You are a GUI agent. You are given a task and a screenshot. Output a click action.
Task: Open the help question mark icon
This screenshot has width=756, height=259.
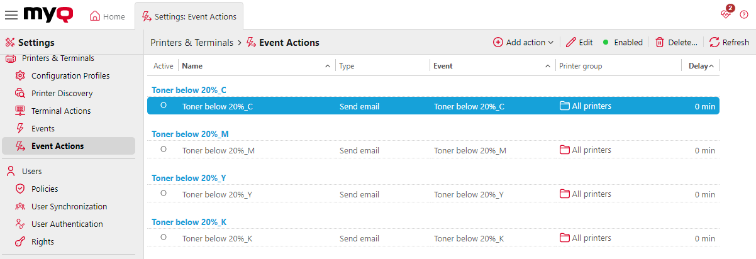pyautogui.click(x=744, y=15)
